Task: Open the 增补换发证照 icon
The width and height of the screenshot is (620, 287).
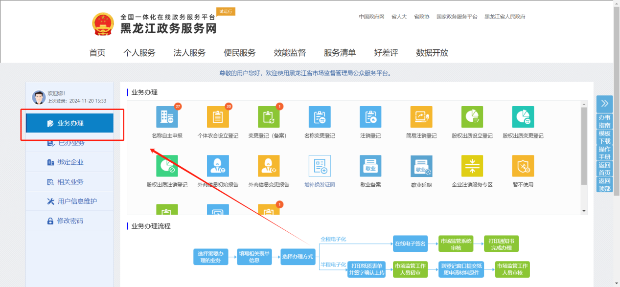Action: [x=320, y=166]
